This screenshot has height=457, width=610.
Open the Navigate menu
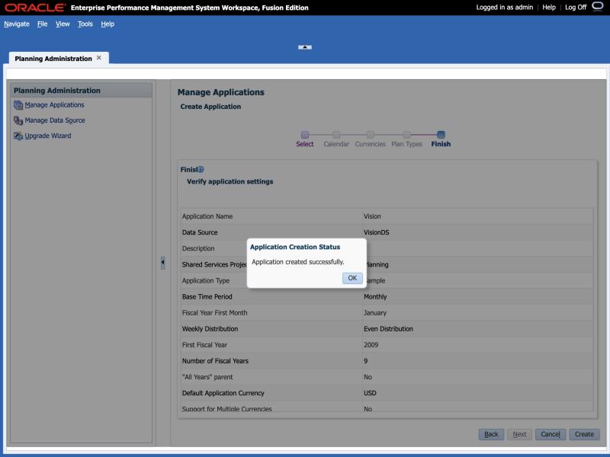[x=17, y=24]
